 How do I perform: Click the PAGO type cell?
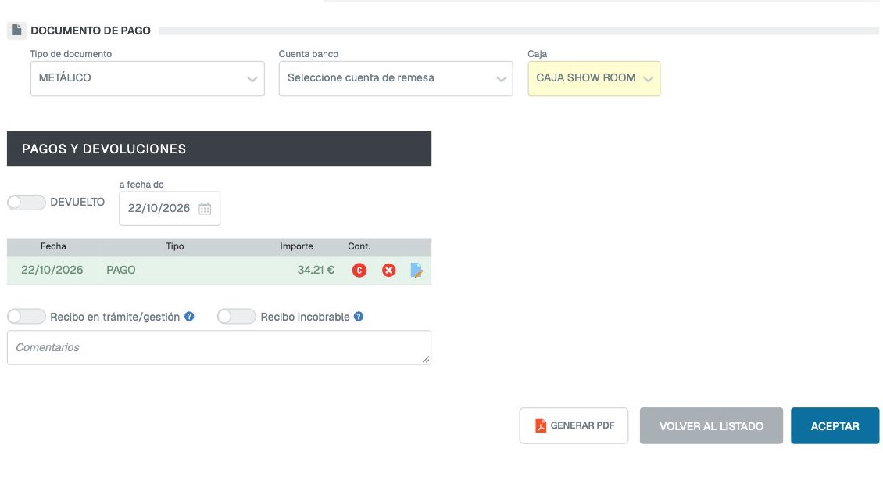[x=121, y=270]
